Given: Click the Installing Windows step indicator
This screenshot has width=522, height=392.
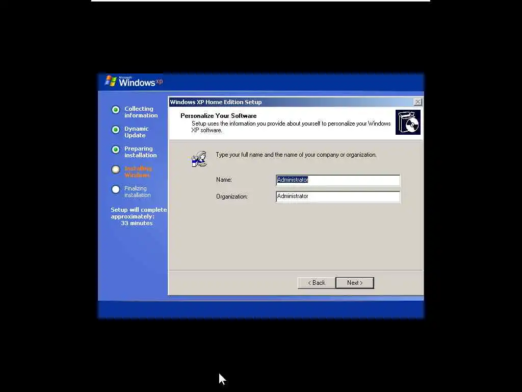Looking at the screenshot, I should 116,169.
